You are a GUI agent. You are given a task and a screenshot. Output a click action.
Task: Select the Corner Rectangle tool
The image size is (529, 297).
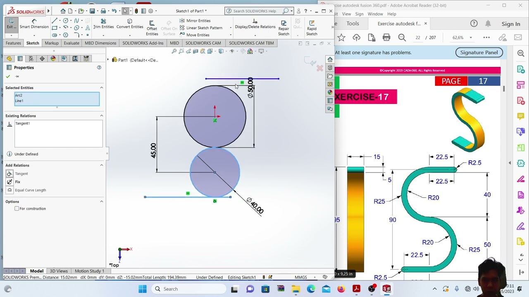[55, 28]
